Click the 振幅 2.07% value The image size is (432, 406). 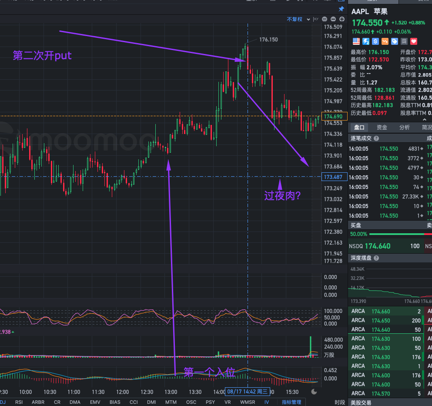pyautogui.click(x=375, y=67)
